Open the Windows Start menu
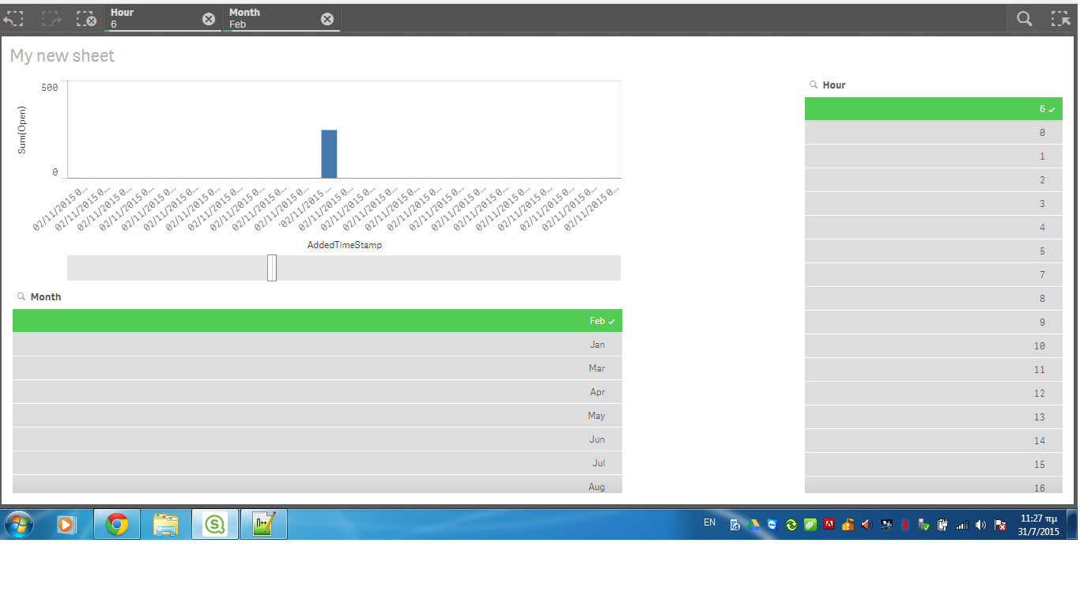Screen dimensions: 1080x607 pos(19,524)
